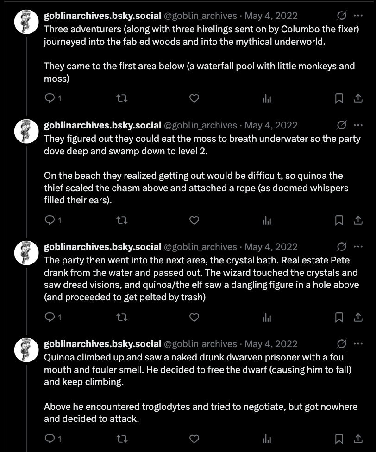Repost the moss underwater breathing post
This screenshot has height=452, width=376.
click(x=122, y=220)
